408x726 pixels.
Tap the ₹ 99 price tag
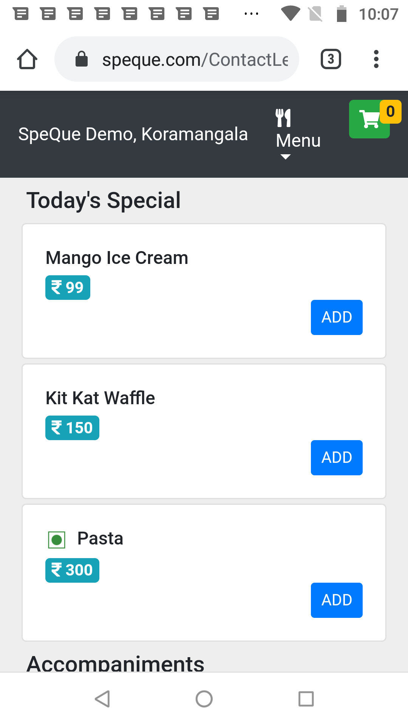tap(68, 288)
